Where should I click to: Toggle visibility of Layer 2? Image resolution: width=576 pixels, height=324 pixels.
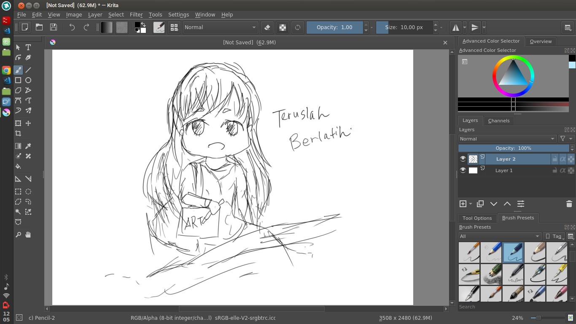click(463, 159)
